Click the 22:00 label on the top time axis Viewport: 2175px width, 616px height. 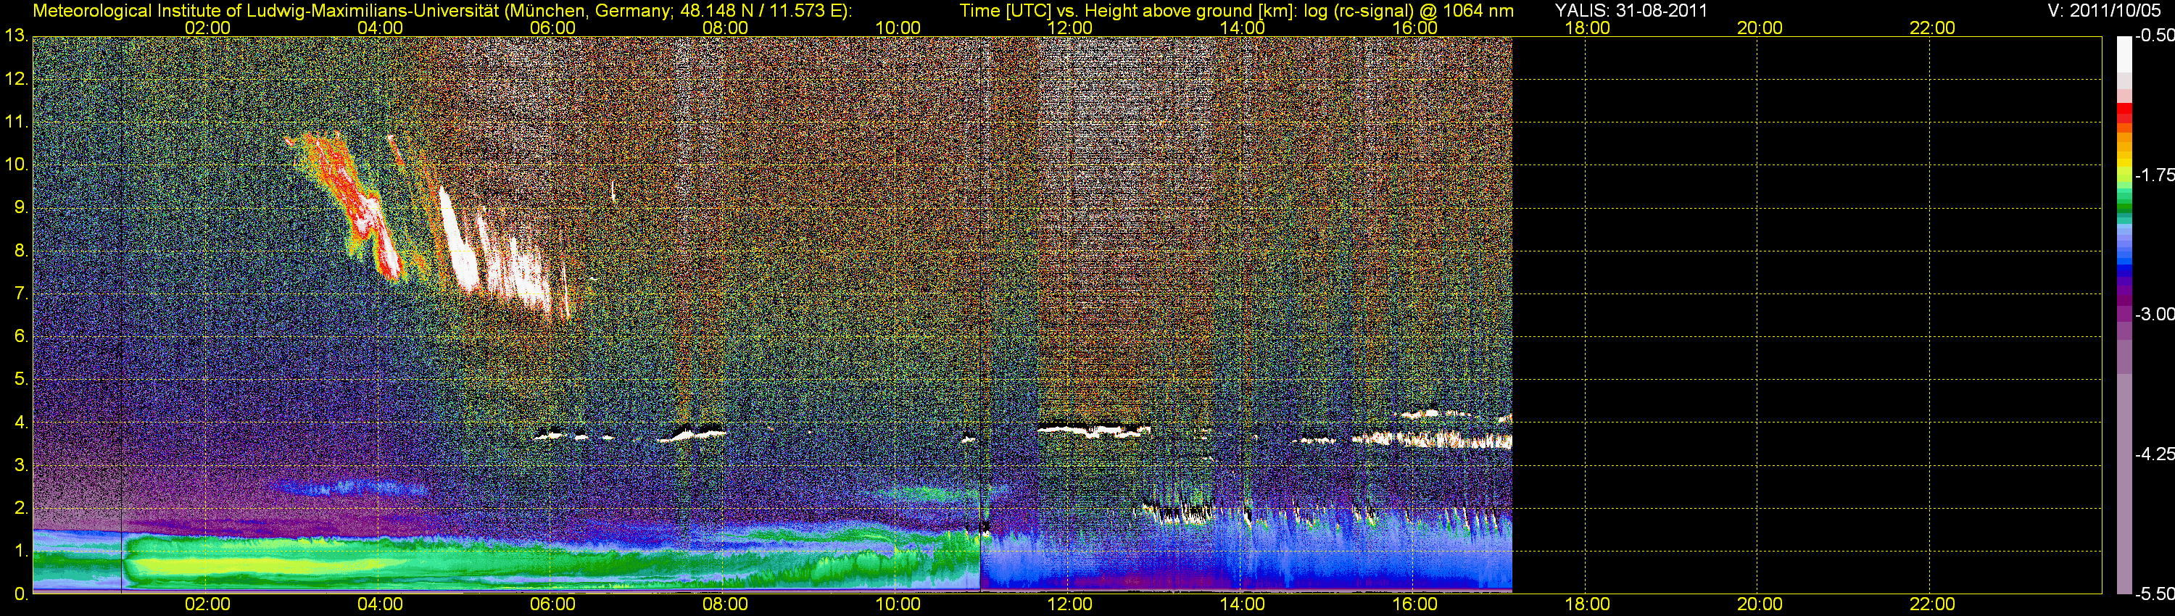pyautogui.click(x=1933, y=28)
